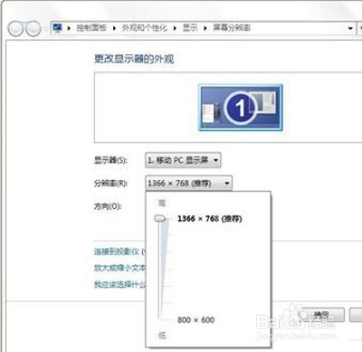Click the 方向(O) label
The width and height of the screenshot is (362, 352).
[x=108, y=206]
